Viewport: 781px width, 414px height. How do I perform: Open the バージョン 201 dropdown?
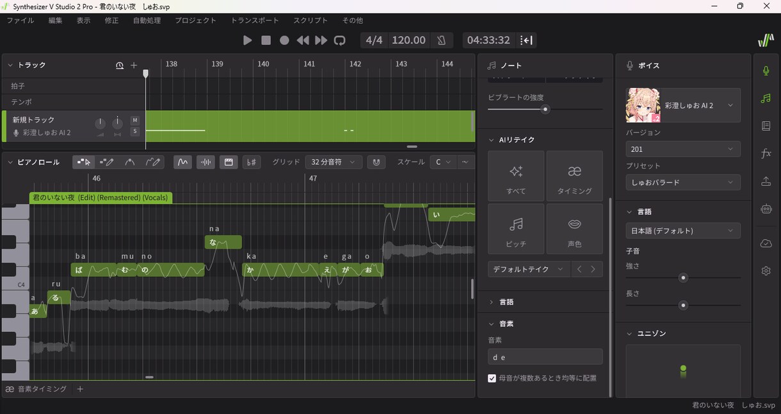coord(683,149)
